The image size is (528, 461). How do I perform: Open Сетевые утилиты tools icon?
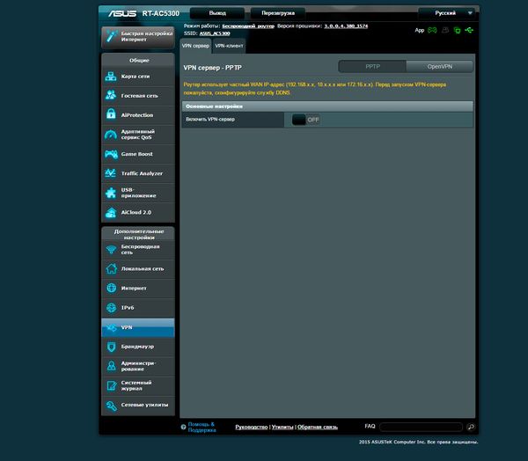[x=111, y=405]
